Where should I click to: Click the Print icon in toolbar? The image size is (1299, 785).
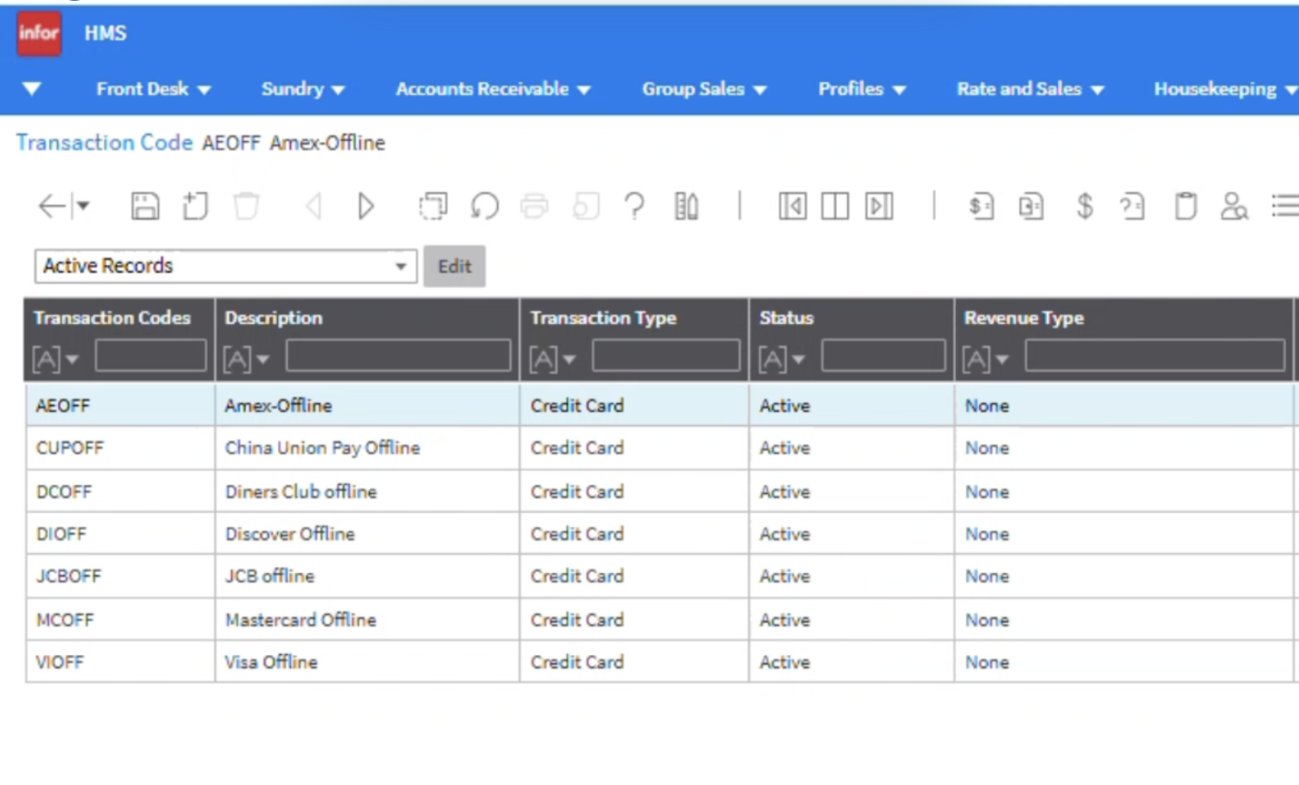pyautogui.click(x=534, y=206)
